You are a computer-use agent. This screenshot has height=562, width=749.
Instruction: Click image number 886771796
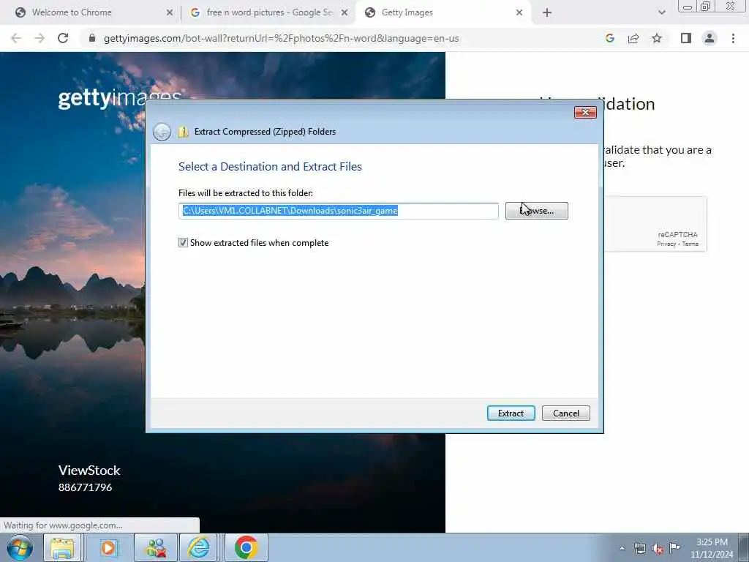point(85,487)
